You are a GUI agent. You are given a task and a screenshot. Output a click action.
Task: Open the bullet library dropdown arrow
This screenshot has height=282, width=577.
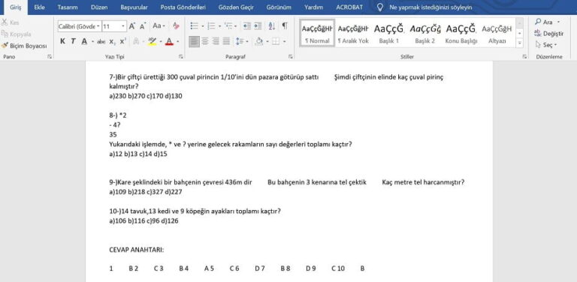[202, 26]
